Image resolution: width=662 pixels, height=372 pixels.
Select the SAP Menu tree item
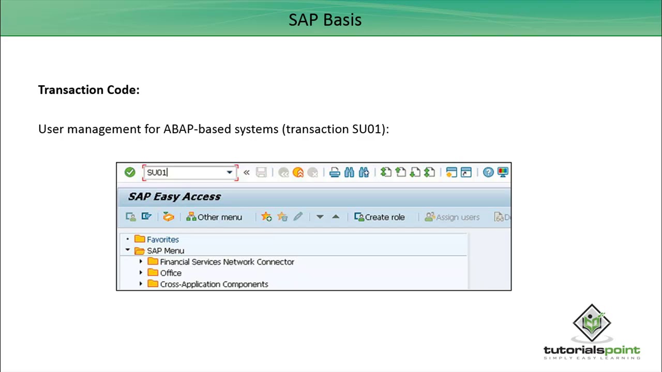[165, 251]
